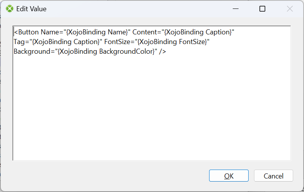Click the closing /> of the Button tag

click(163, 51)
